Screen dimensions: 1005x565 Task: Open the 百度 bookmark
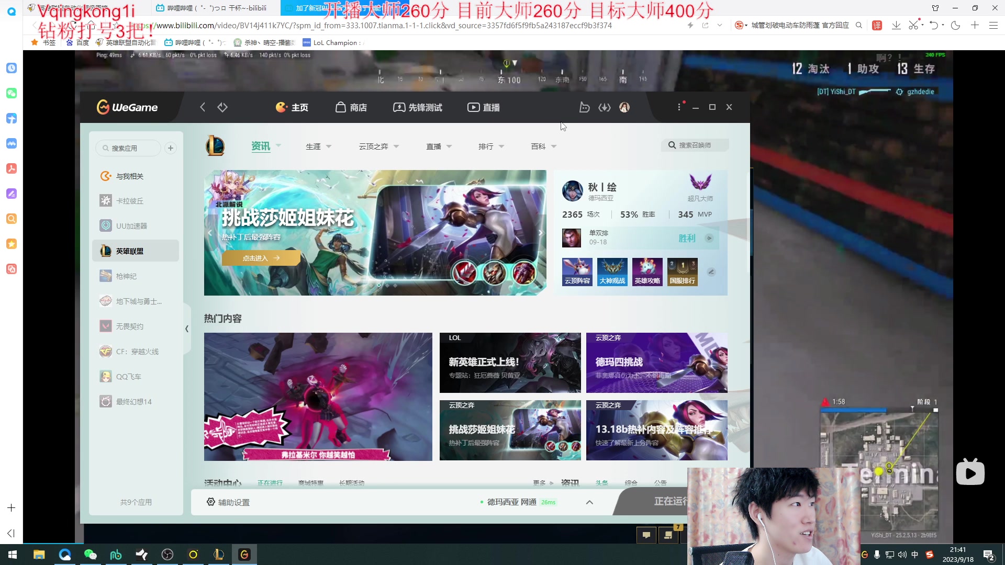pyautogui.click(x=77, y=43)
